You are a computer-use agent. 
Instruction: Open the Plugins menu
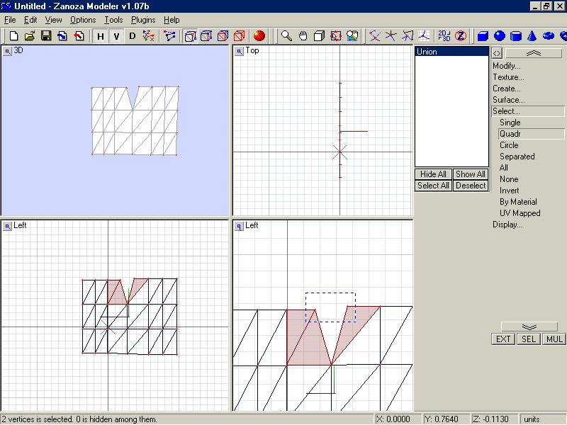click(143, 20)
